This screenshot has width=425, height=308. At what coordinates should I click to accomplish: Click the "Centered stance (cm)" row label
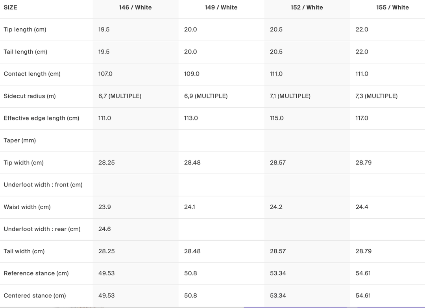[35, 295]
